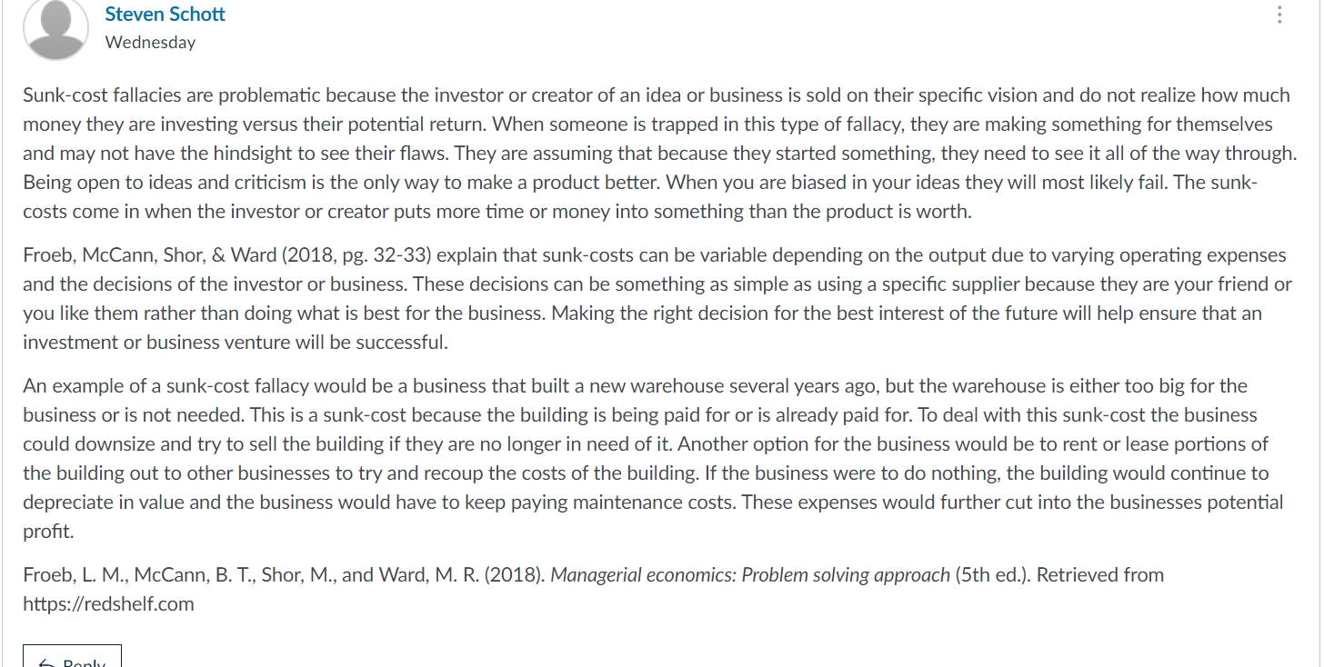Click the line "investment or business venture will be successful."
This screenshot has height=667, width=1324.
click(236, 342)
